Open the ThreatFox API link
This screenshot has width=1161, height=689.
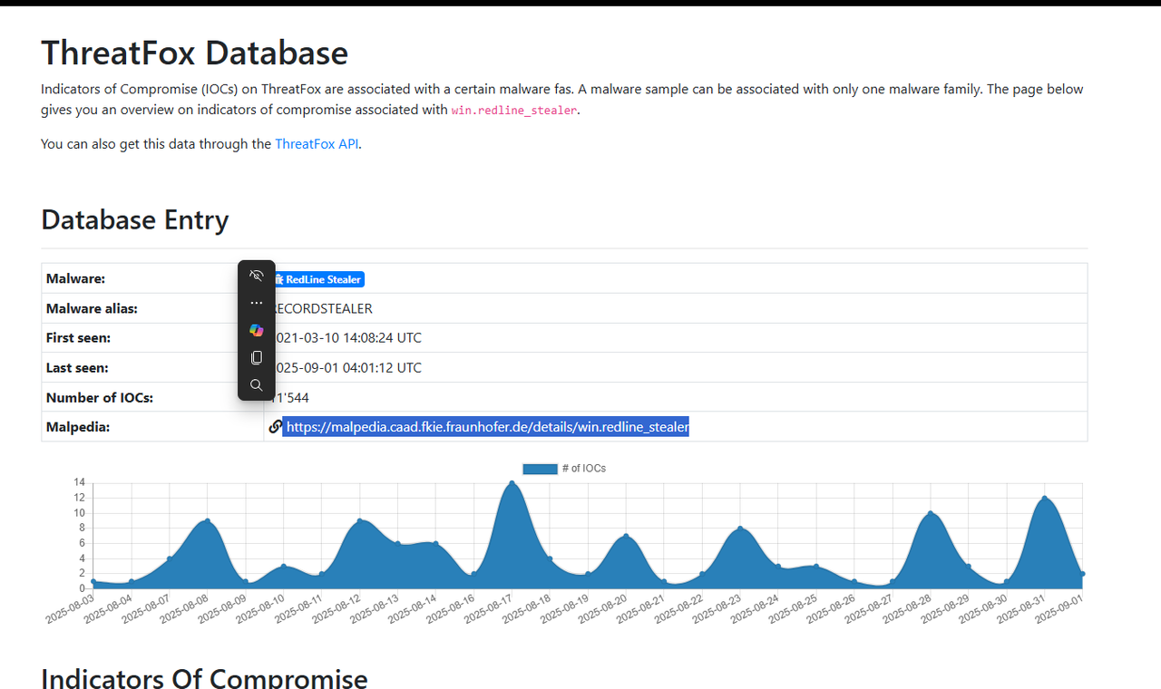(317, 143)
